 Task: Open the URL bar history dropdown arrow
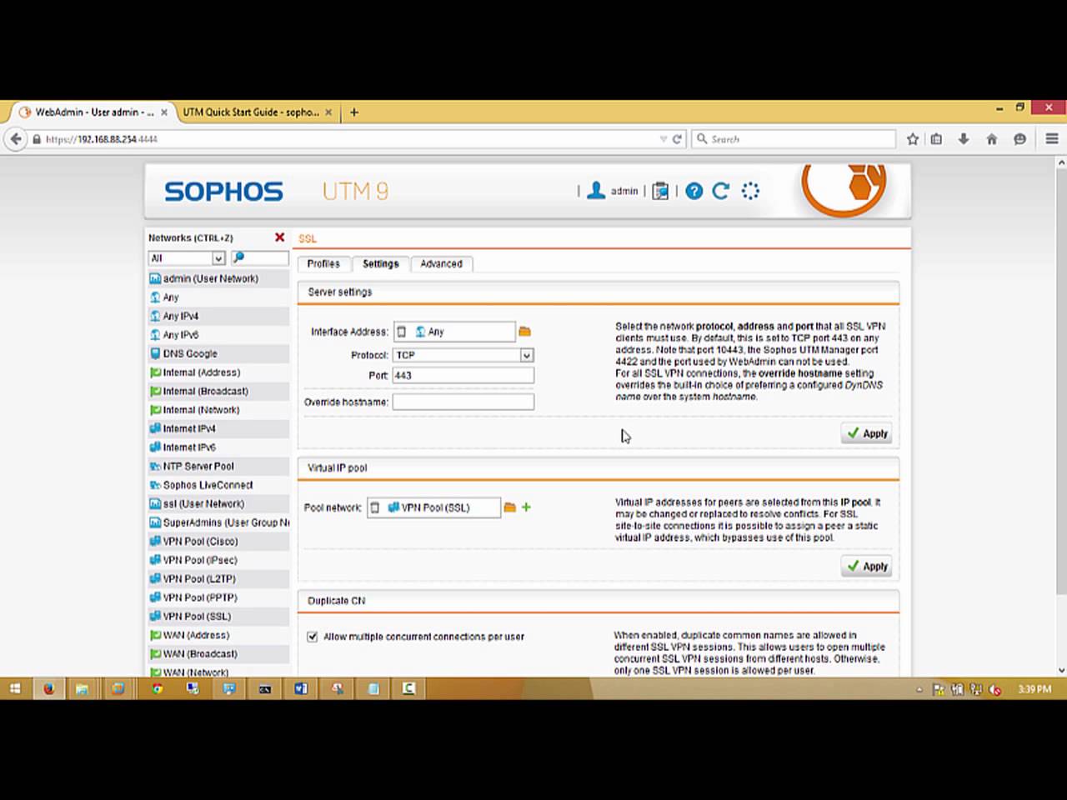(663, 139)
